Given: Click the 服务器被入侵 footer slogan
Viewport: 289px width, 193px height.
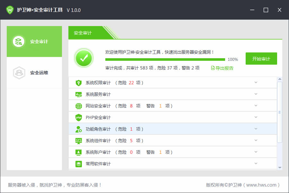Looking at the screenshot, I should click(x=55, y=185).
